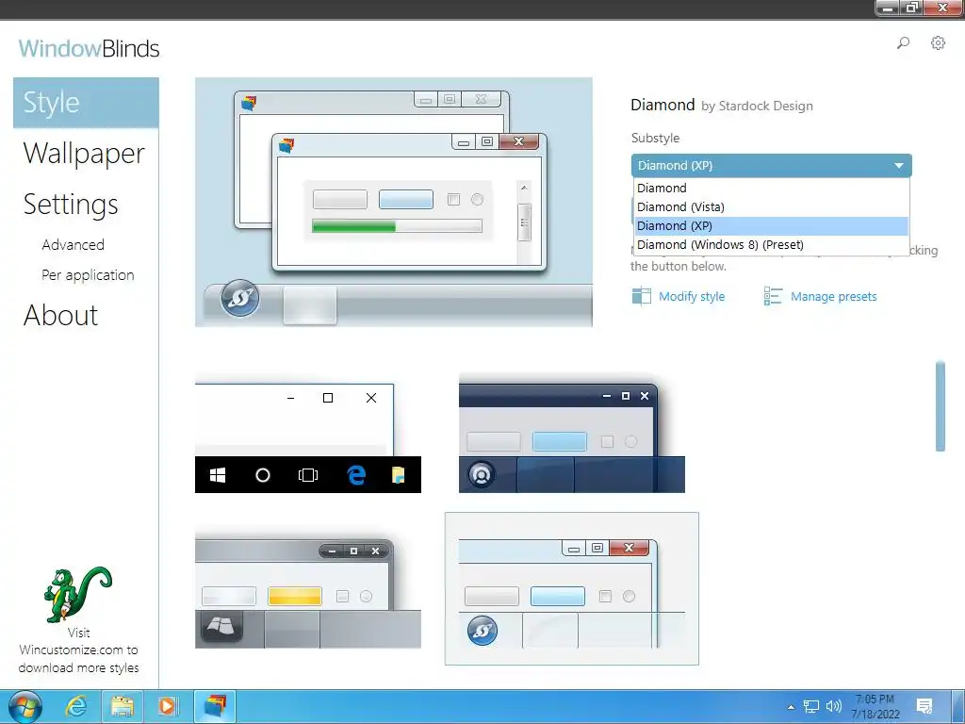
Task: Click the Modify style icon
Action: pyautogui.click(x=641, y=296)
